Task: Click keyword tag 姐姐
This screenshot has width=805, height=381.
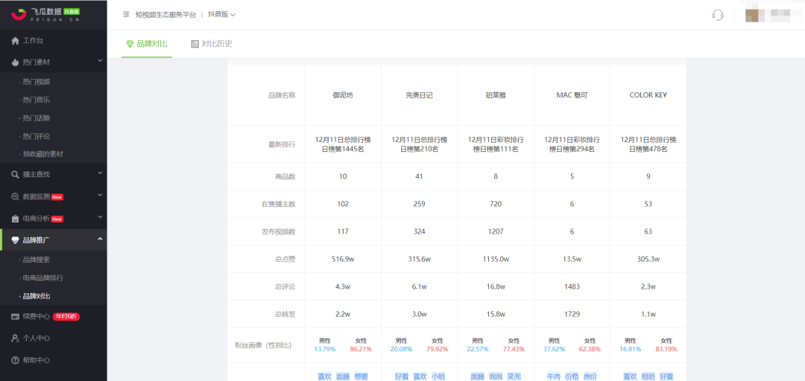Action: click(x=648, y=377)
